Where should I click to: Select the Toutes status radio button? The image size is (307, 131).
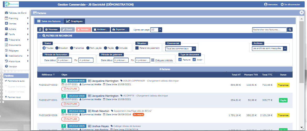tap(44, 48)
